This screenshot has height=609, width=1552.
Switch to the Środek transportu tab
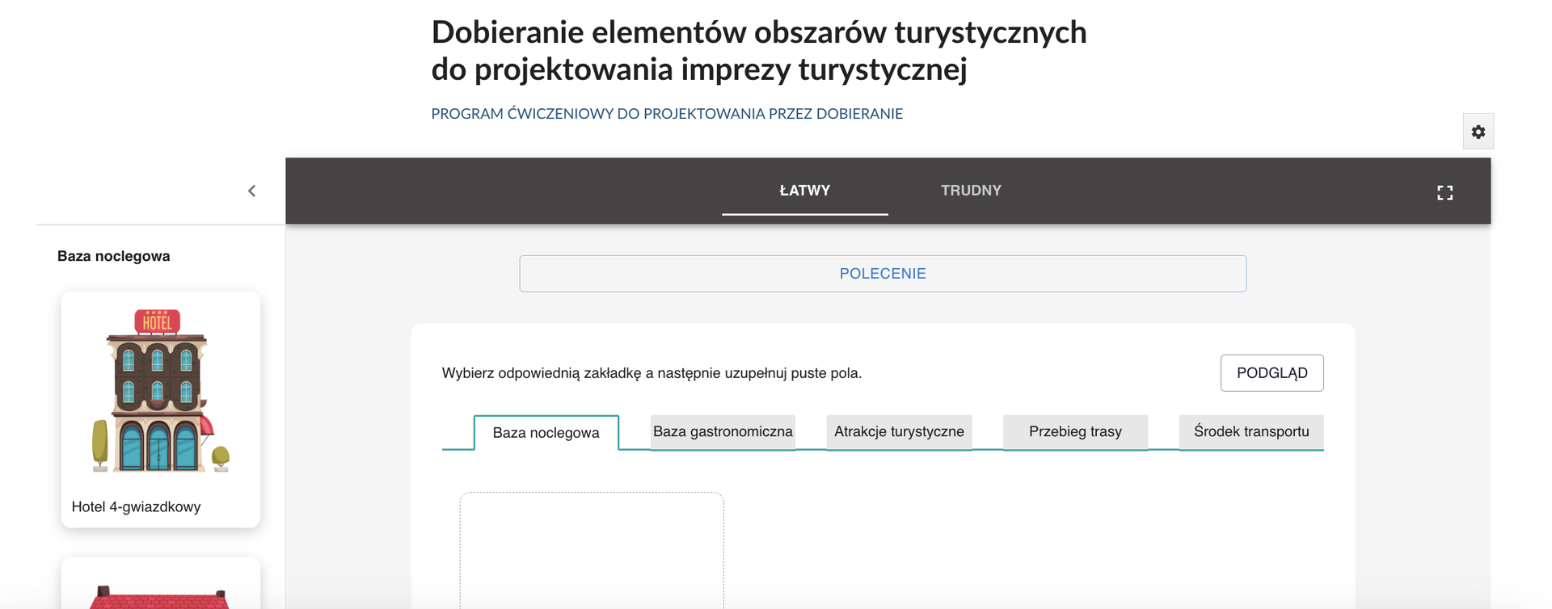(x=1251, y=432)
